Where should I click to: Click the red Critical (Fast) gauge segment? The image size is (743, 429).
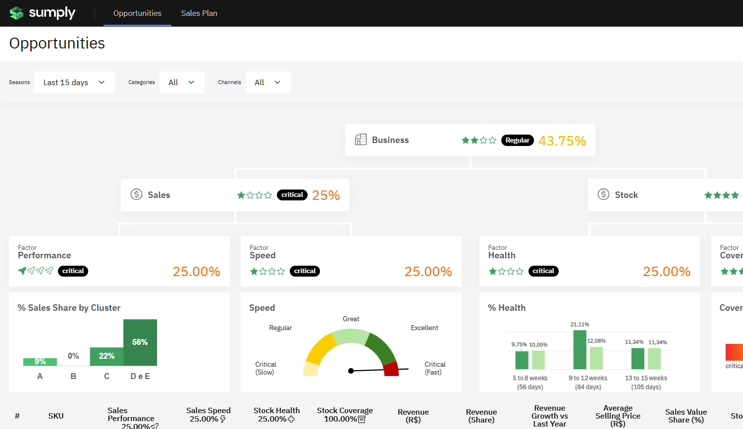click(x=391, y=369)
